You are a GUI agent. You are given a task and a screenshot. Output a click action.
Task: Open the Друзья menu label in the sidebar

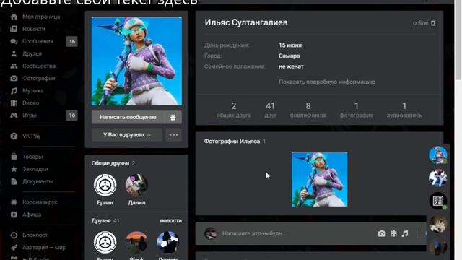(32, 53)
